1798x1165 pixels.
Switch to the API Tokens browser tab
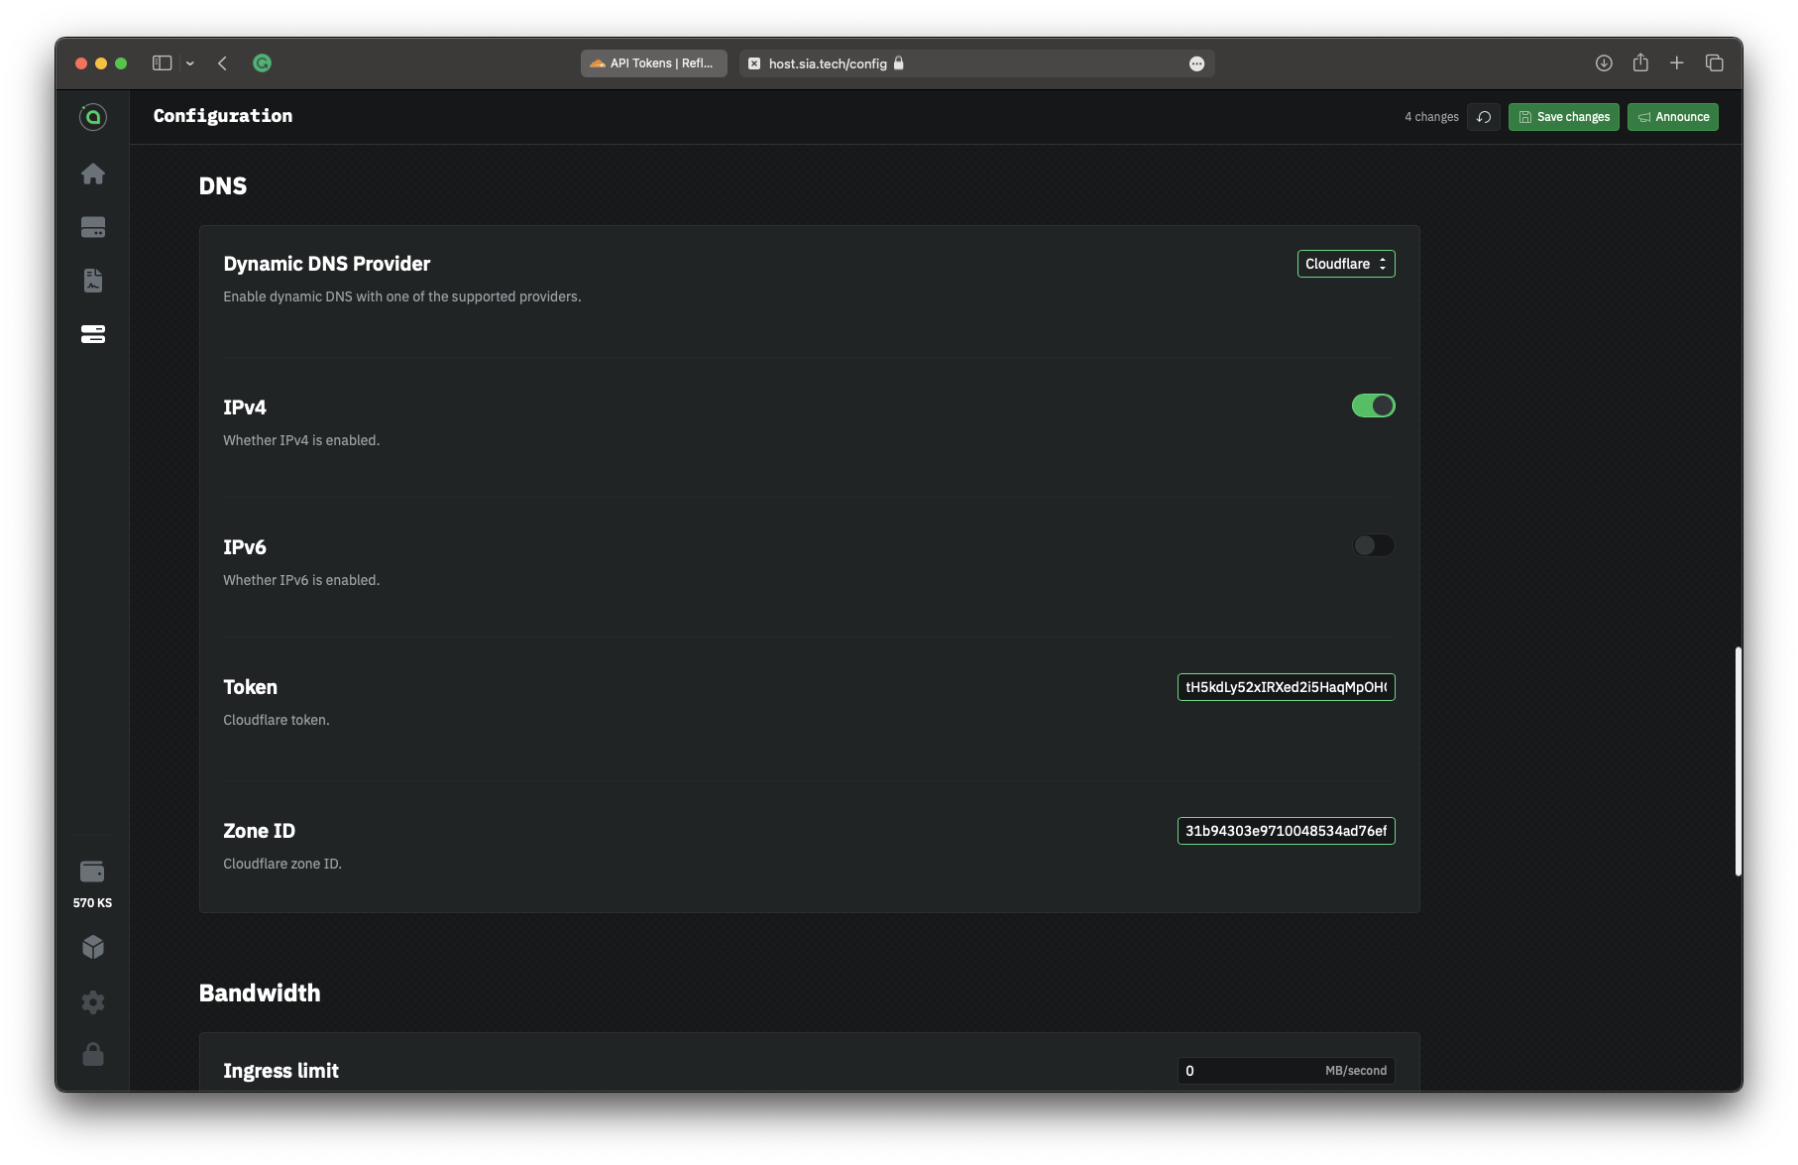click(653, 63)
